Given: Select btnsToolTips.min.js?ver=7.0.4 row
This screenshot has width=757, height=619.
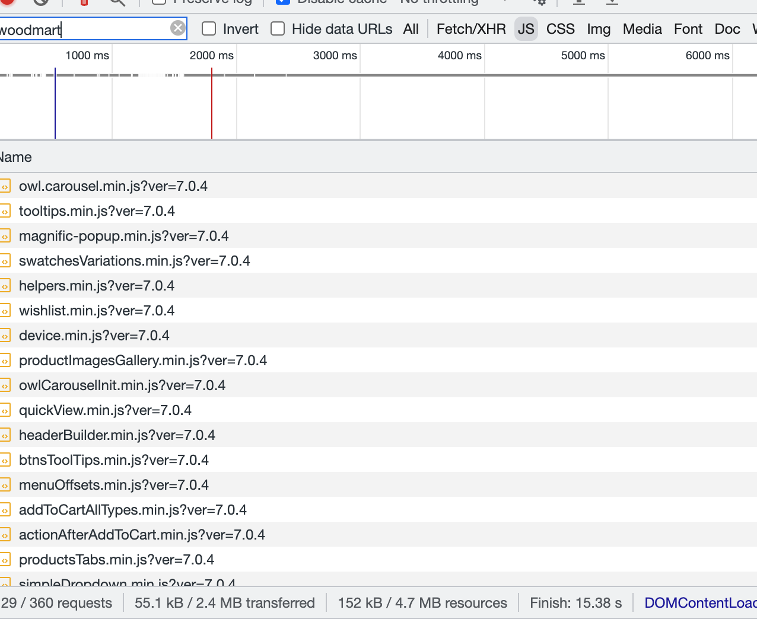Looking at the screenshot, I should [378, 460].
